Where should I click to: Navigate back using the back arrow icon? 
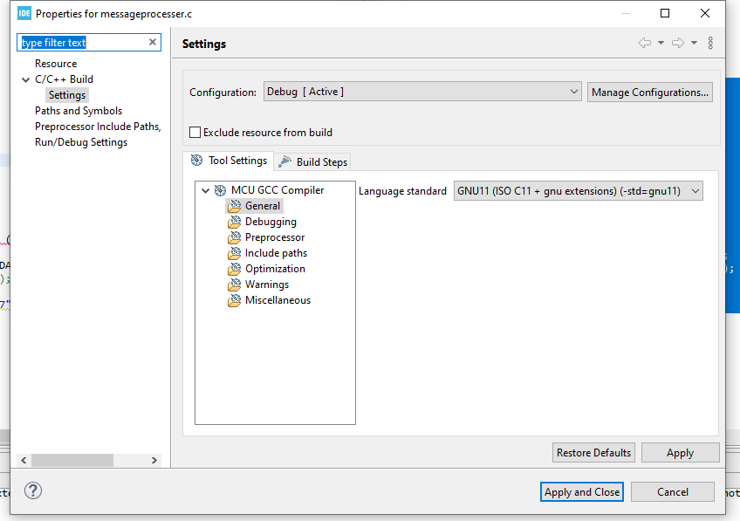645,43
